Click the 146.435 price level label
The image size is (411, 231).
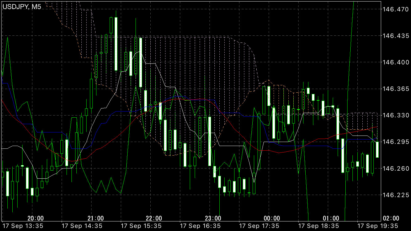click(395, 36)
